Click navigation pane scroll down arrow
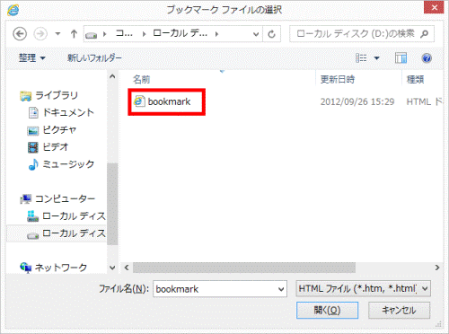 click(x=112, y=268)
